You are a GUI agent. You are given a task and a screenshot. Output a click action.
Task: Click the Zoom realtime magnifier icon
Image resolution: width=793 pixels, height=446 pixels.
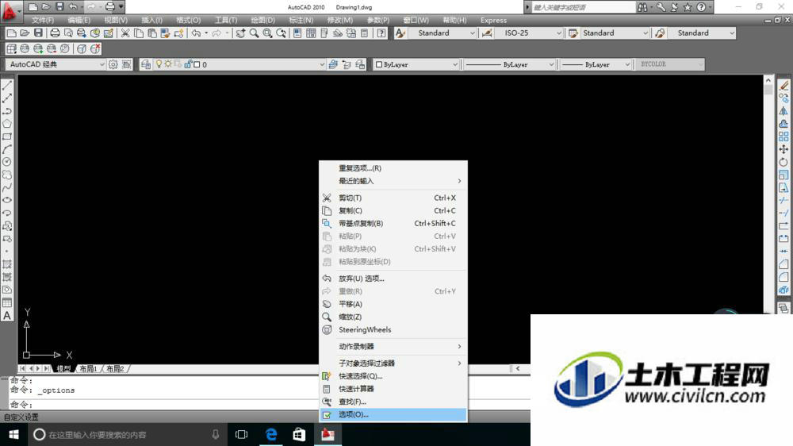[254, 33]
